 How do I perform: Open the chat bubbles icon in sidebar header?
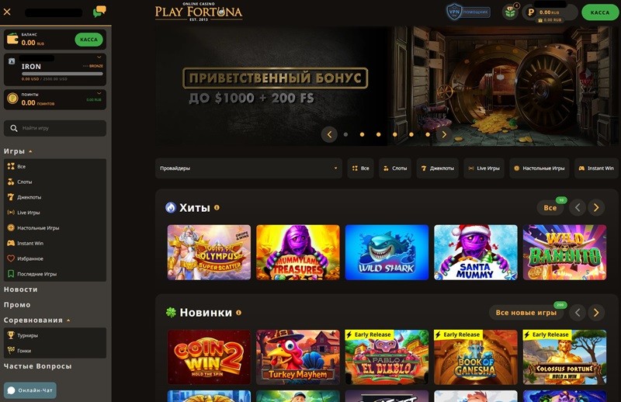pyautogui.click(x=99, y=12)
